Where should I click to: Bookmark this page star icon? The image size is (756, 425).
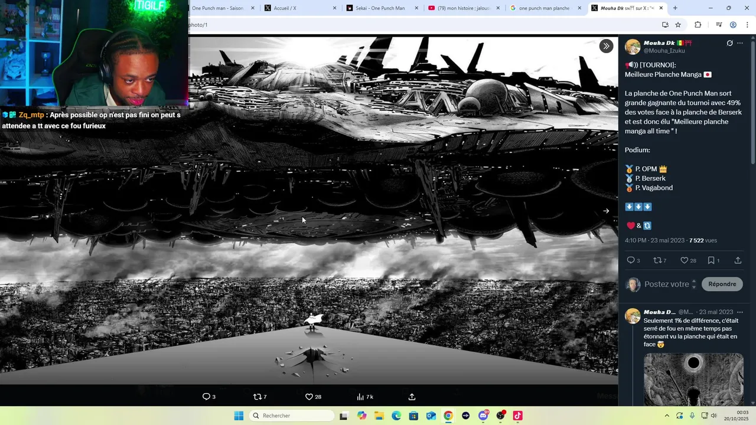(678, 25)
